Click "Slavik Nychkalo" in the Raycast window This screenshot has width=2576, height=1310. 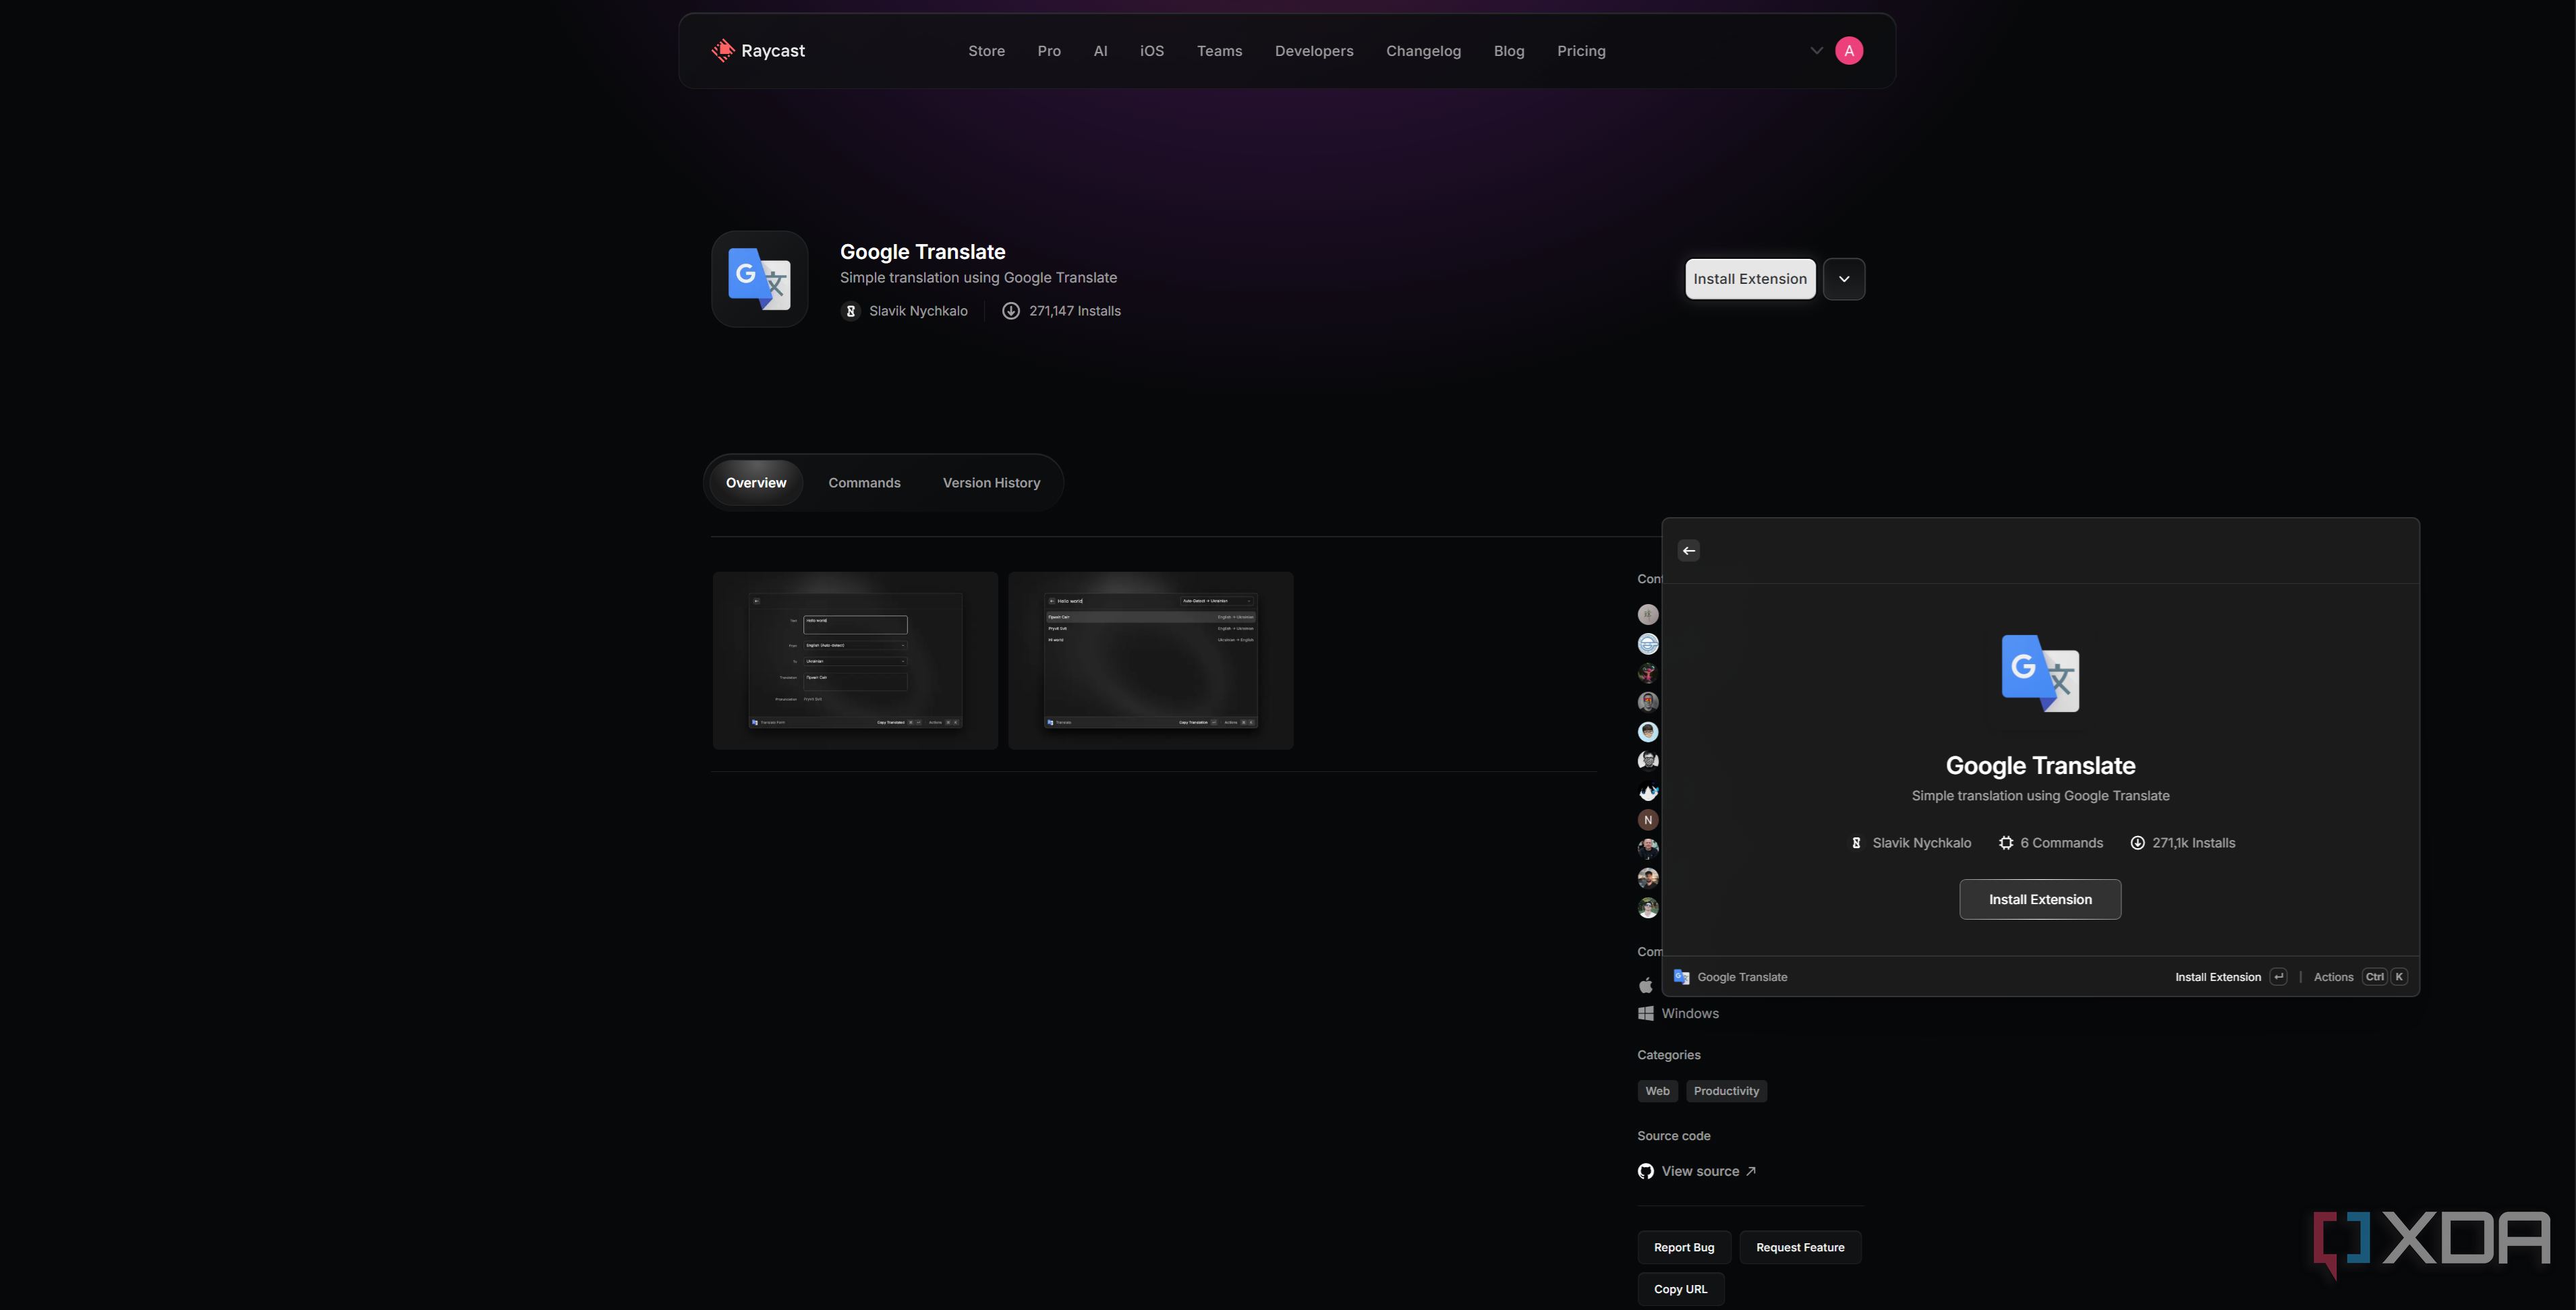(1922, 843)
